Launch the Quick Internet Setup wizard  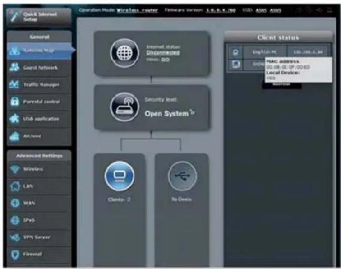(39, 17)
